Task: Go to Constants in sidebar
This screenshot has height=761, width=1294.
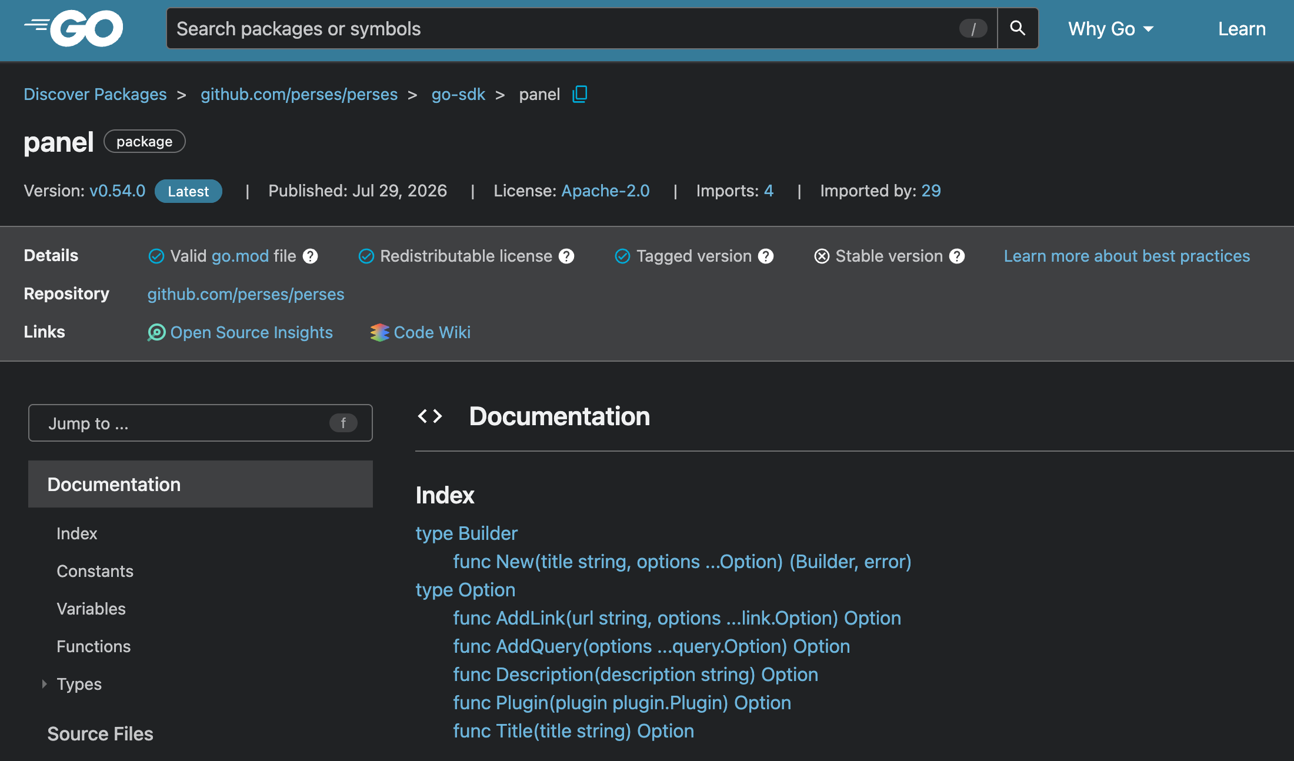Action: click(95, 571)
